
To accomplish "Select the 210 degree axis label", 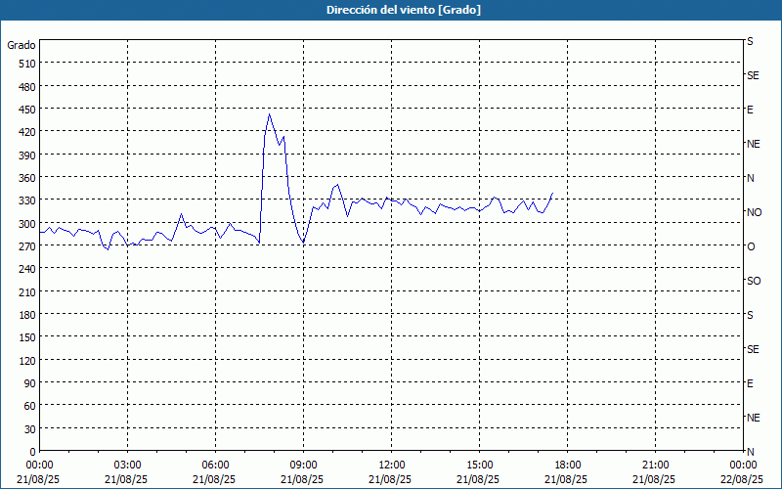I will pyautogui.click(x=27, y=291).
